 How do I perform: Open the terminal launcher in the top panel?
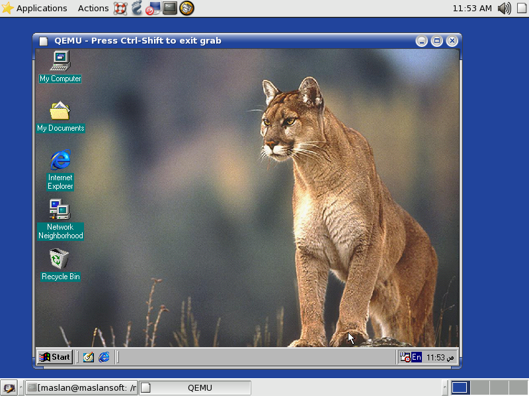click(x=169, y=9)
